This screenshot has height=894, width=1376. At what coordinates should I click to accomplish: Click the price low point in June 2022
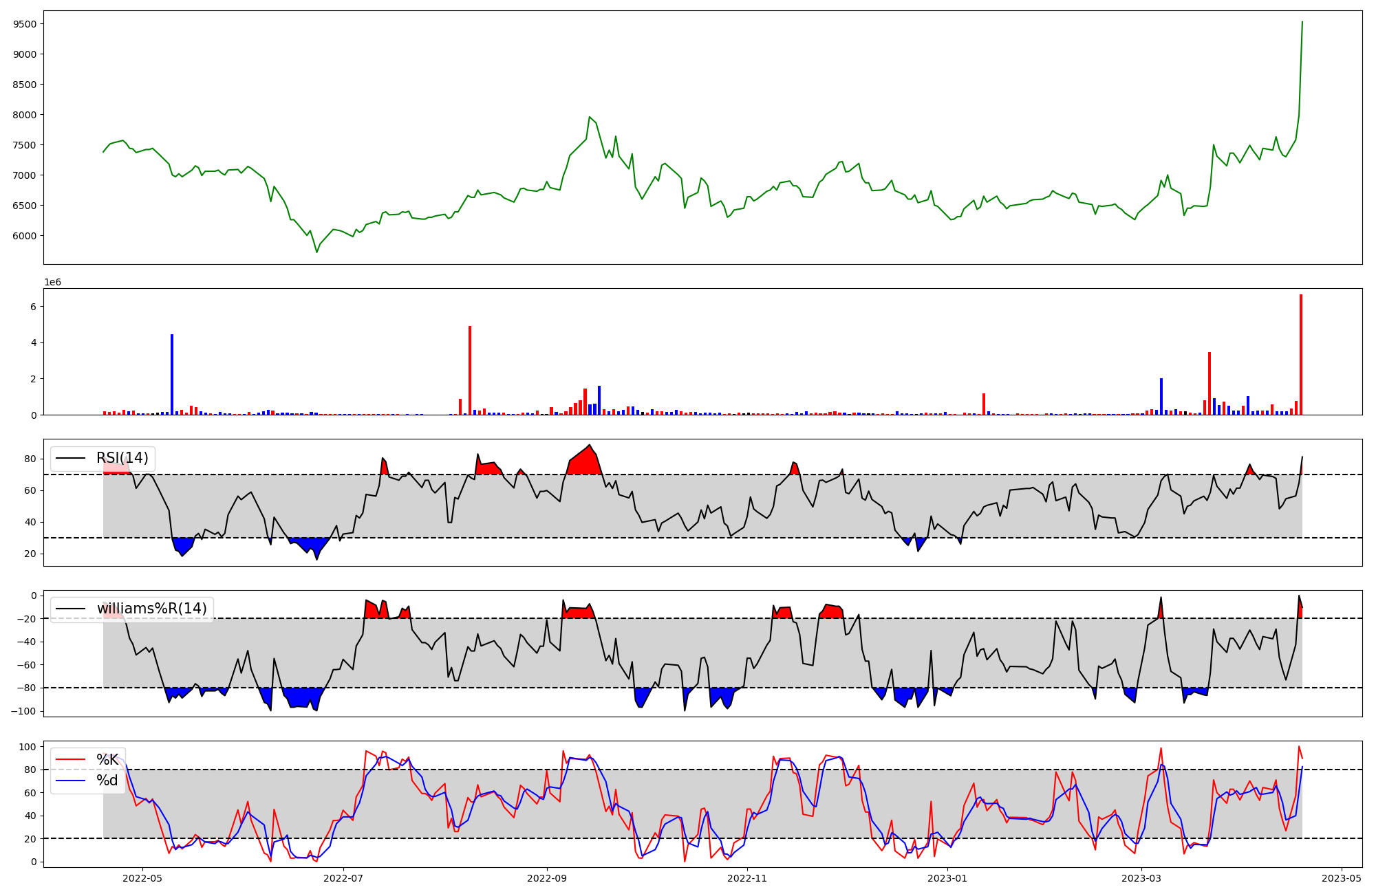coord(316,252)
